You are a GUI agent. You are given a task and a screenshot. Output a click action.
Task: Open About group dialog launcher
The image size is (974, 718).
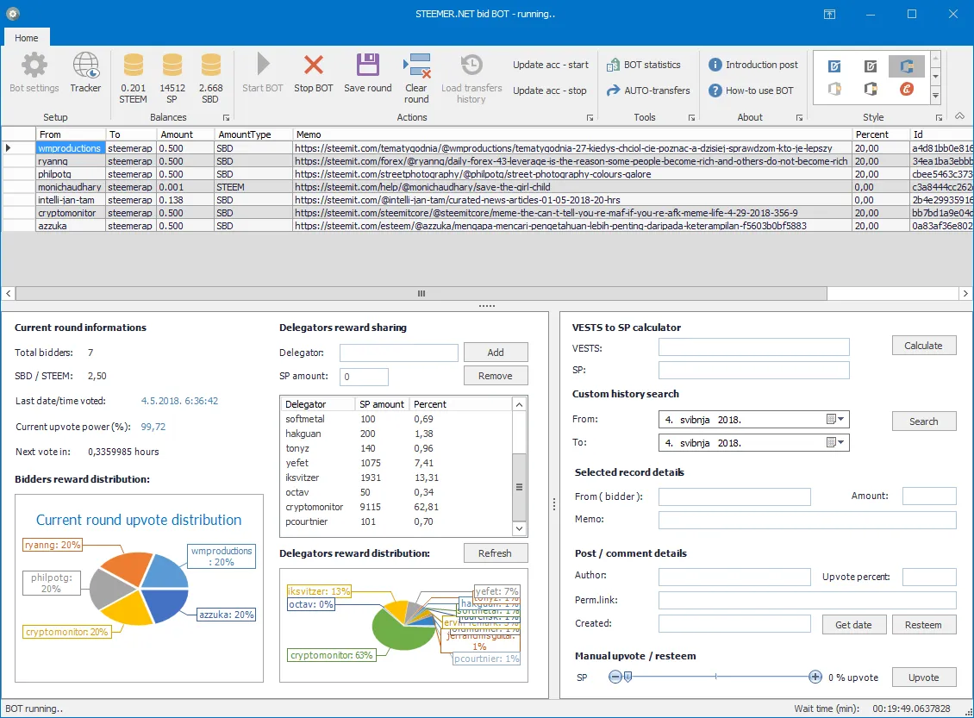[x=799, y=117]
